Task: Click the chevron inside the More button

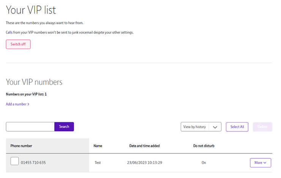Action: [265, 163]
